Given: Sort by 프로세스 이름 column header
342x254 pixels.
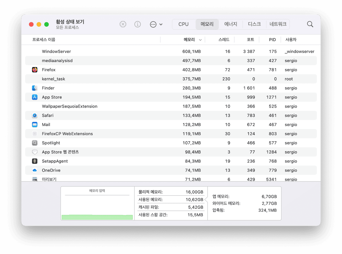Looking at the screenshot, I should pos(44,40).
